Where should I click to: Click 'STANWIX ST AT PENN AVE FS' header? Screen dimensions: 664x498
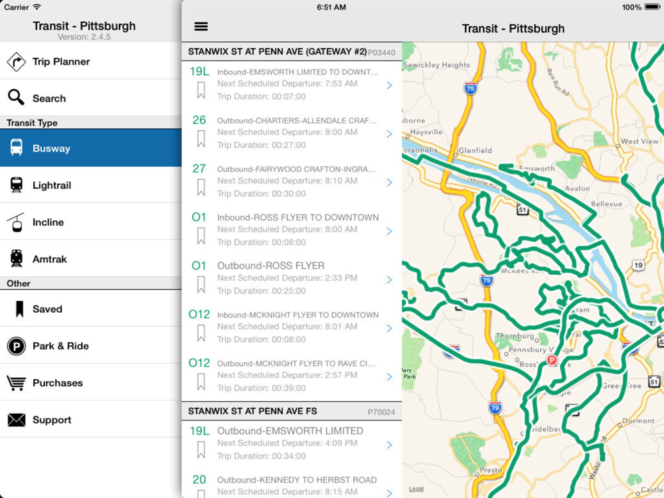tap(252, 411)
